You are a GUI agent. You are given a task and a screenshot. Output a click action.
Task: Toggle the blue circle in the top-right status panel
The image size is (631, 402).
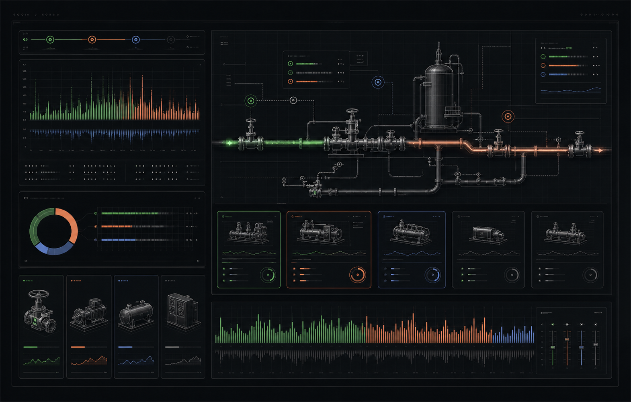[x=543, y=74]
